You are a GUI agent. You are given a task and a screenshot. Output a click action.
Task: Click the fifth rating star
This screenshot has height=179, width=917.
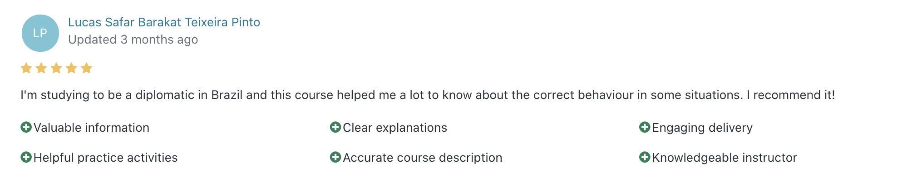coord(86,68)
